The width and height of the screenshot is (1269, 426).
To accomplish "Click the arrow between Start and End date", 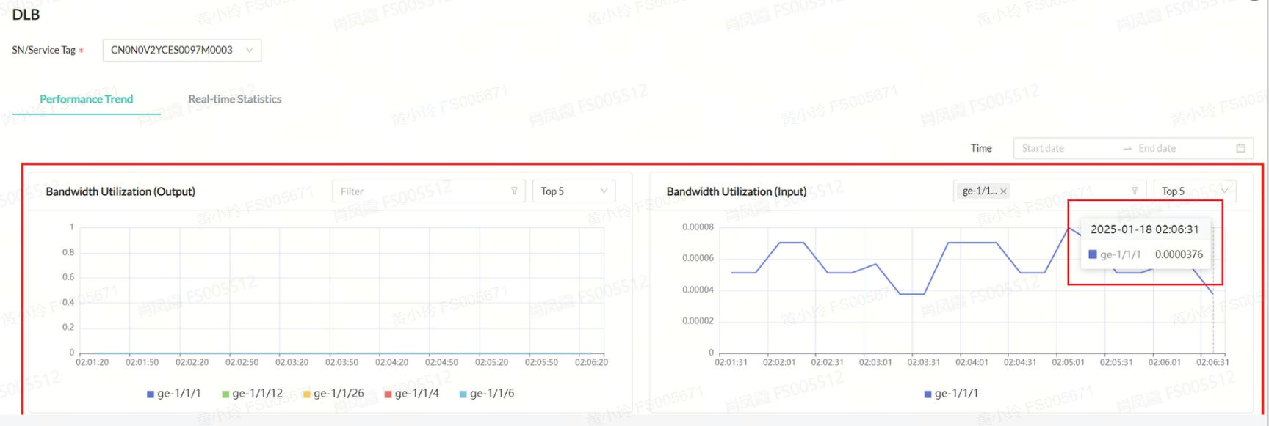I will pos(1127,149).
